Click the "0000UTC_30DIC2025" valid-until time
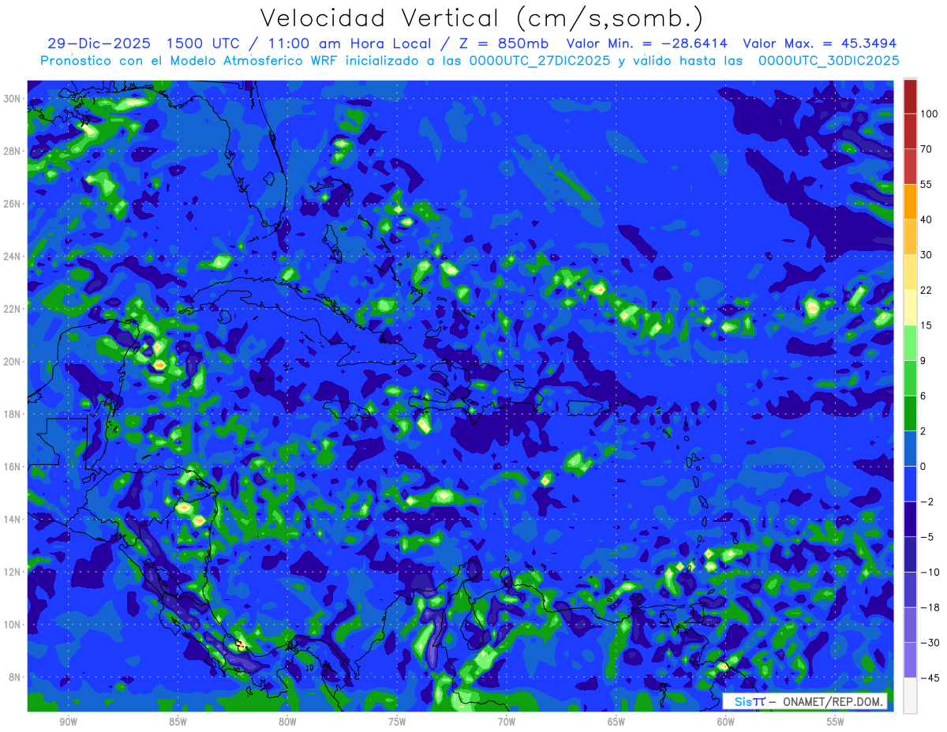947x732 pixels. (829, 61)
